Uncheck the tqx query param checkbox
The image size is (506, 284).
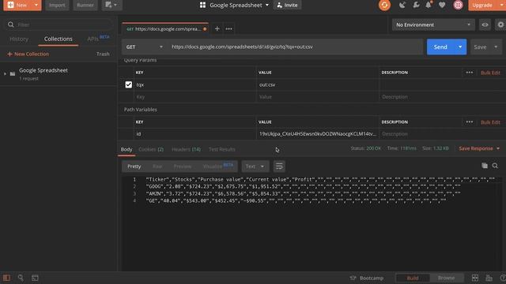[128, 84]
